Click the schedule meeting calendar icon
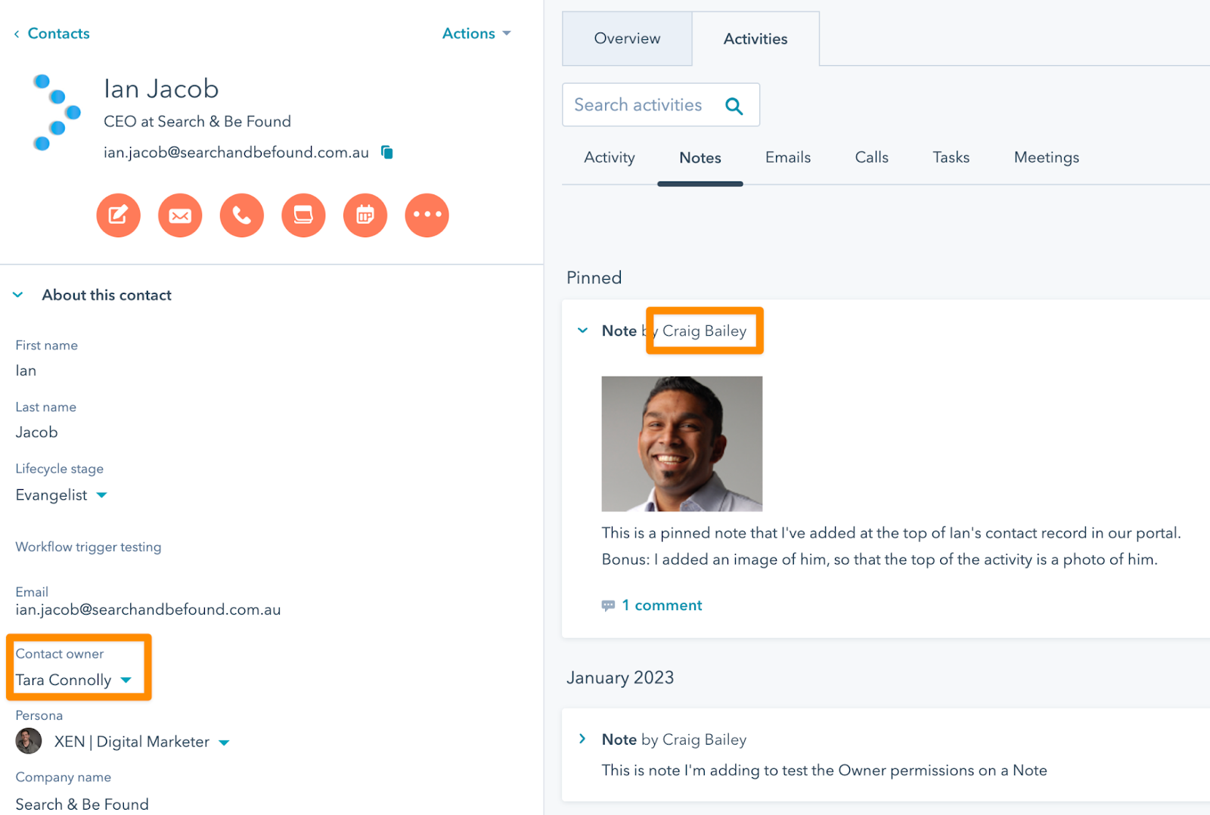 (365, 215)
